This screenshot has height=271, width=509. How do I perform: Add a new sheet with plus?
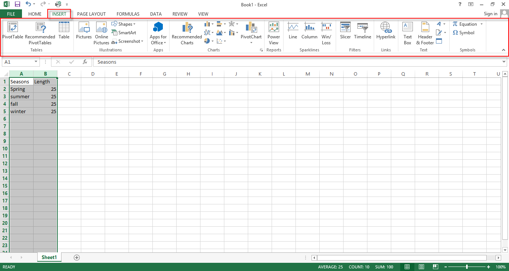[77, 257]
